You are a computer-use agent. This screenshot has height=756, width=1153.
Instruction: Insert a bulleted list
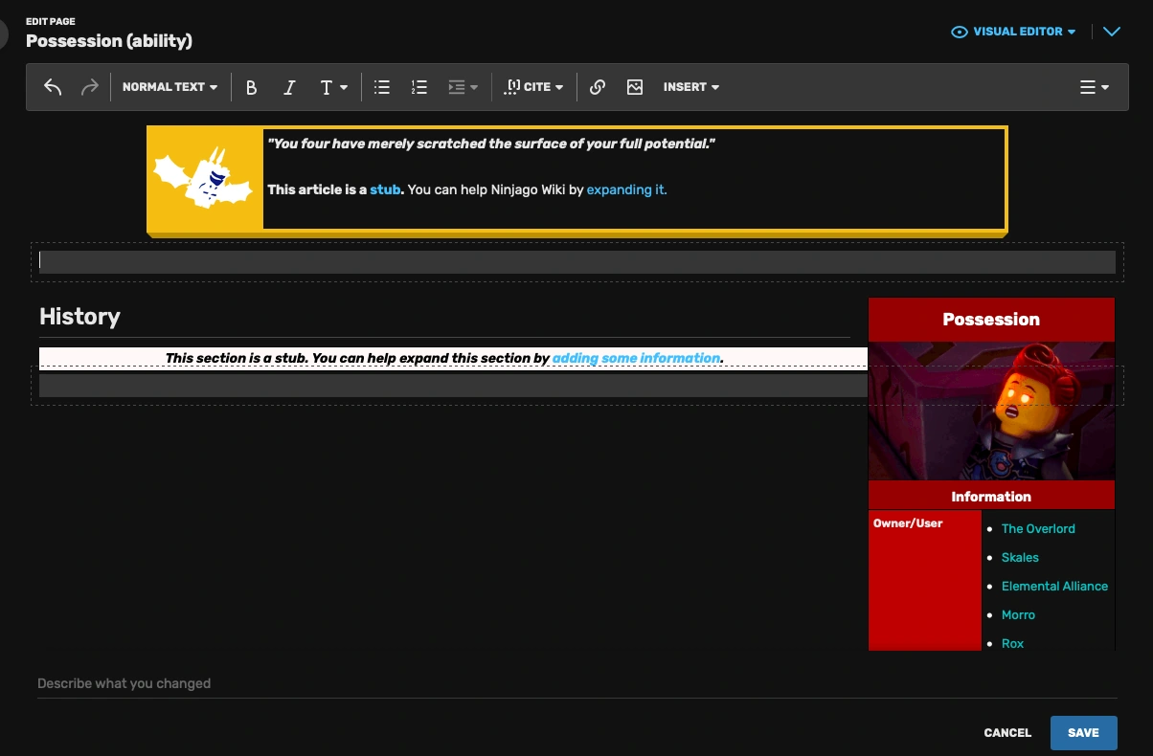click(x=382, y=87)
